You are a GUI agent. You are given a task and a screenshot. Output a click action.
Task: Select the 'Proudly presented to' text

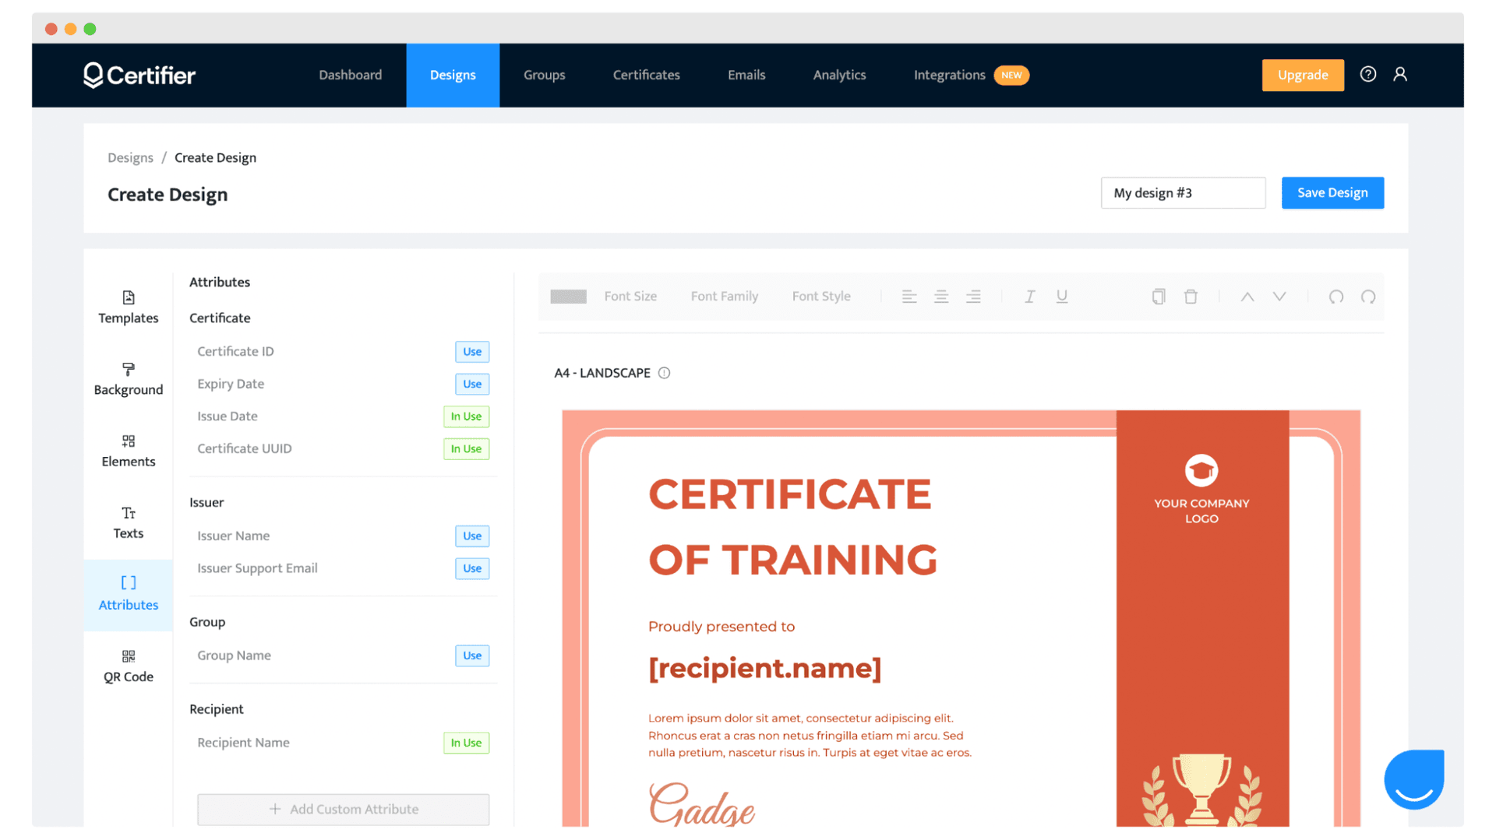(x=722, y=626)
